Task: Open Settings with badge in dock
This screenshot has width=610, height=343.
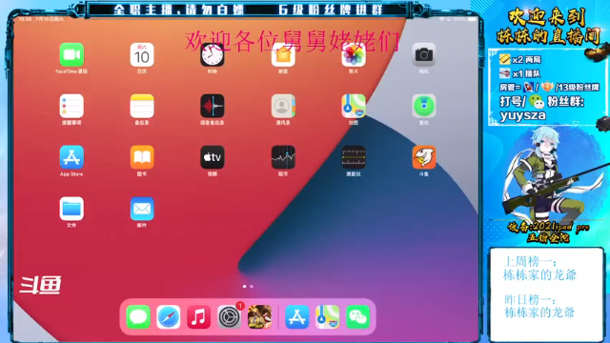Action: pos(229,317)
